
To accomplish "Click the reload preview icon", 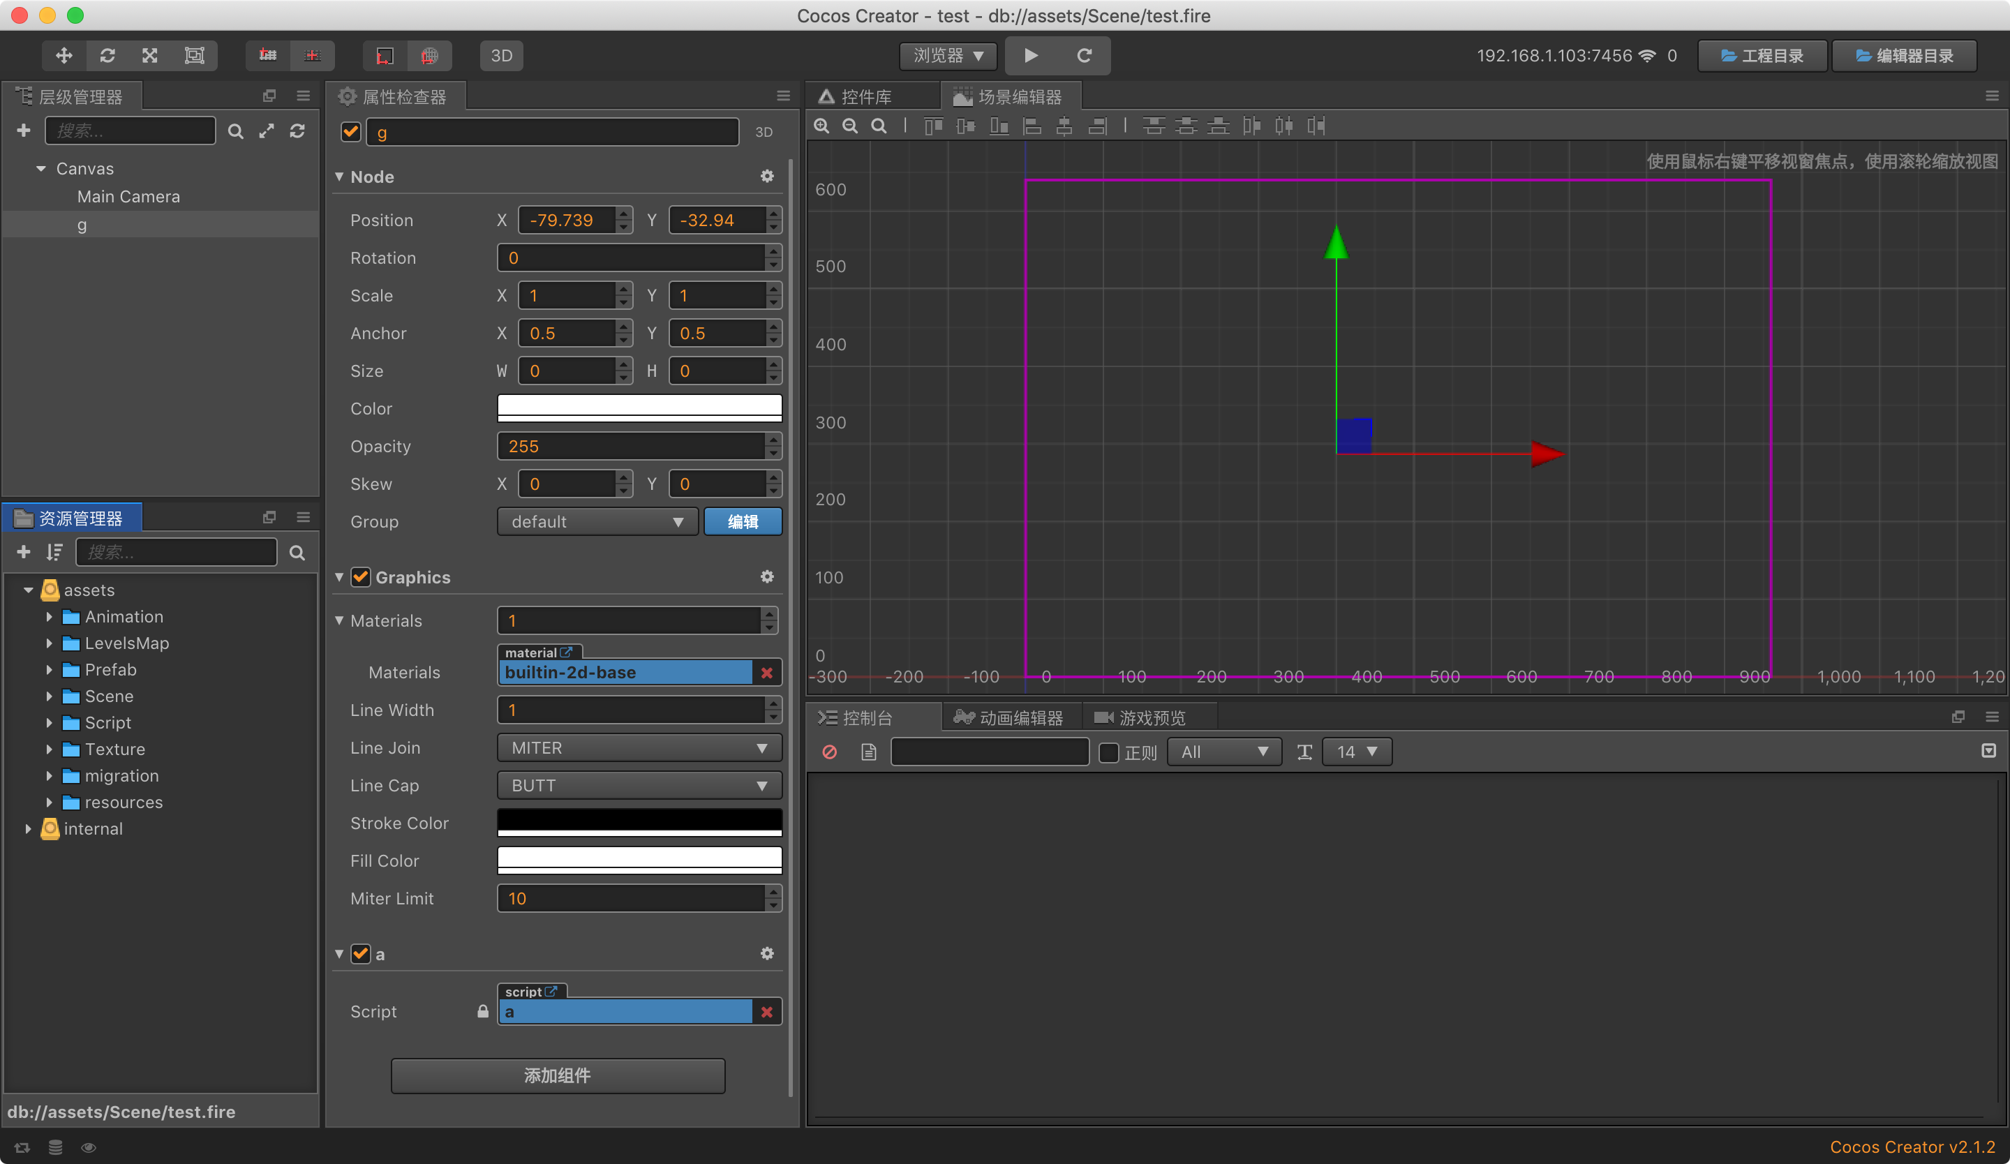I will [1084, 55].
